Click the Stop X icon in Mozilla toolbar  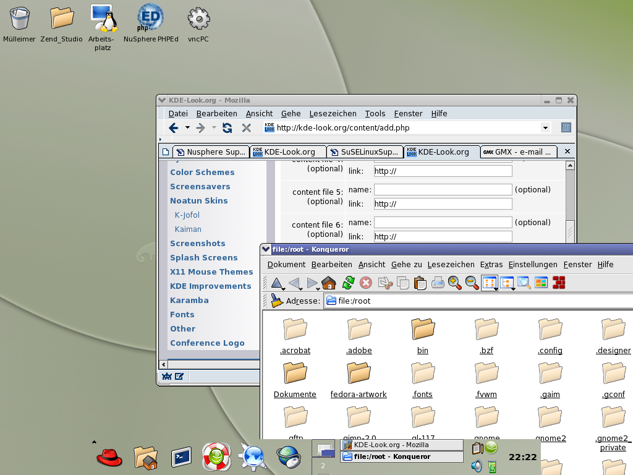tap(246, 128)
